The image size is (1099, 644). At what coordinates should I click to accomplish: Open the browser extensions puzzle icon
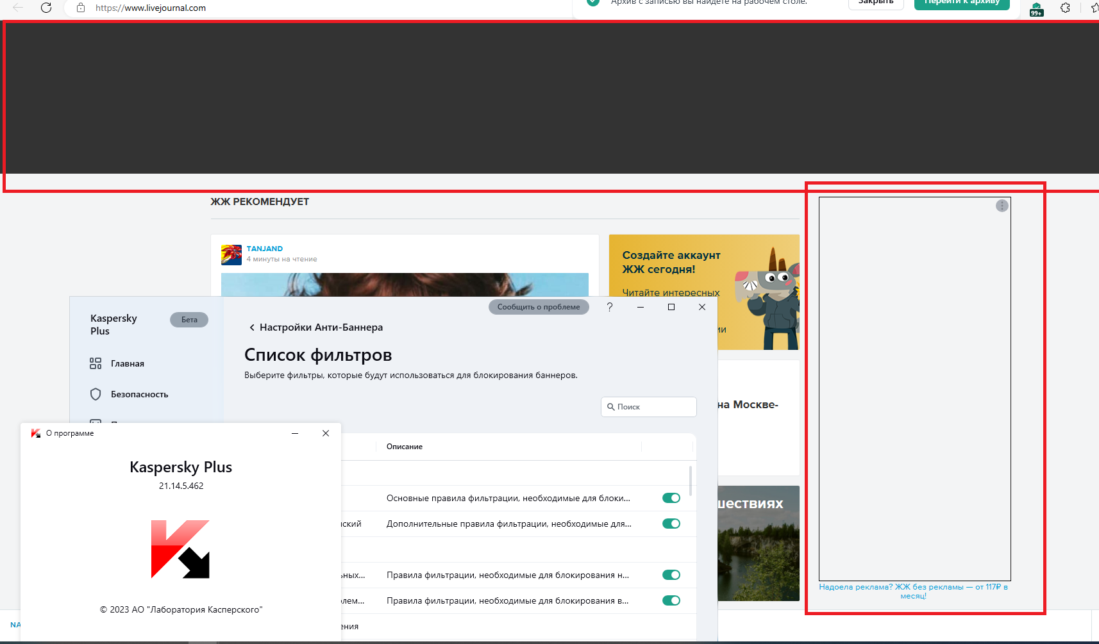(1065, 8)
